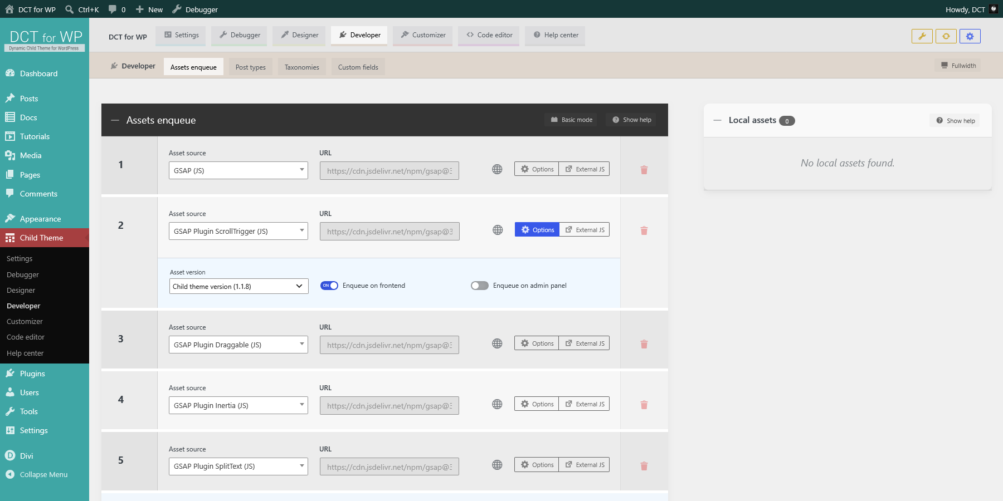The height and width of the screenshot is (501, 1003).
Task: Open the New content menu in admin bar
Action: [x=149, y=9]
